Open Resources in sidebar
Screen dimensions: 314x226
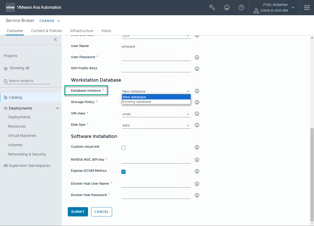[17, 126]
